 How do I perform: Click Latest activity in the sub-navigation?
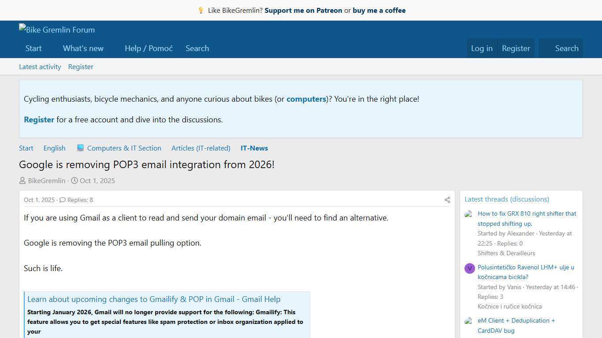point(40,66)
